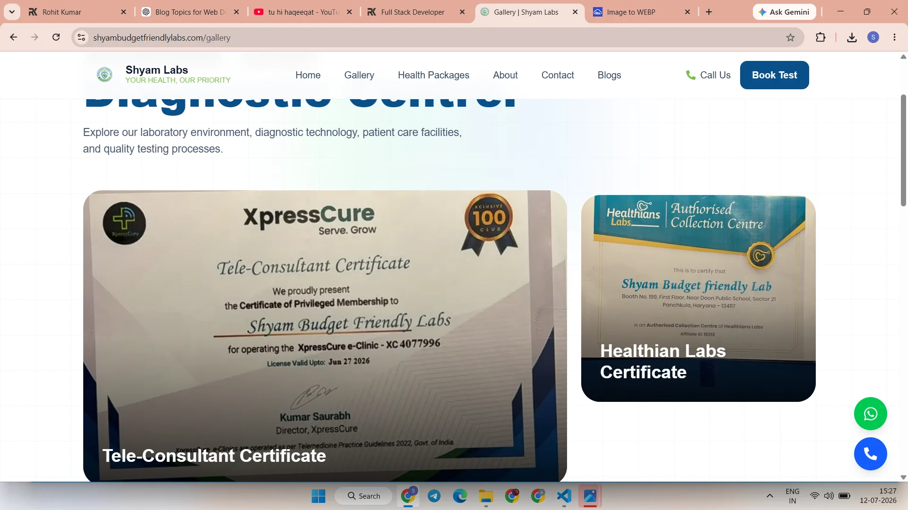Click Chrome with red badge in taskbar
The width and height of the screenshot is (908, 510).
click(512, 496)
